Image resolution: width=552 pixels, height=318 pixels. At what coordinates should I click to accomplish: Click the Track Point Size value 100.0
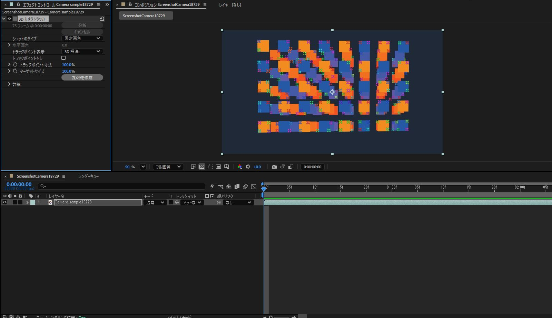coord(67,65)
